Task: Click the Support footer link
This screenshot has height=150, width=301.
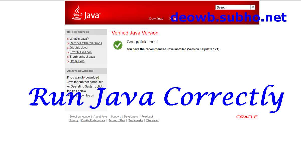Action: tap(116, 117)
